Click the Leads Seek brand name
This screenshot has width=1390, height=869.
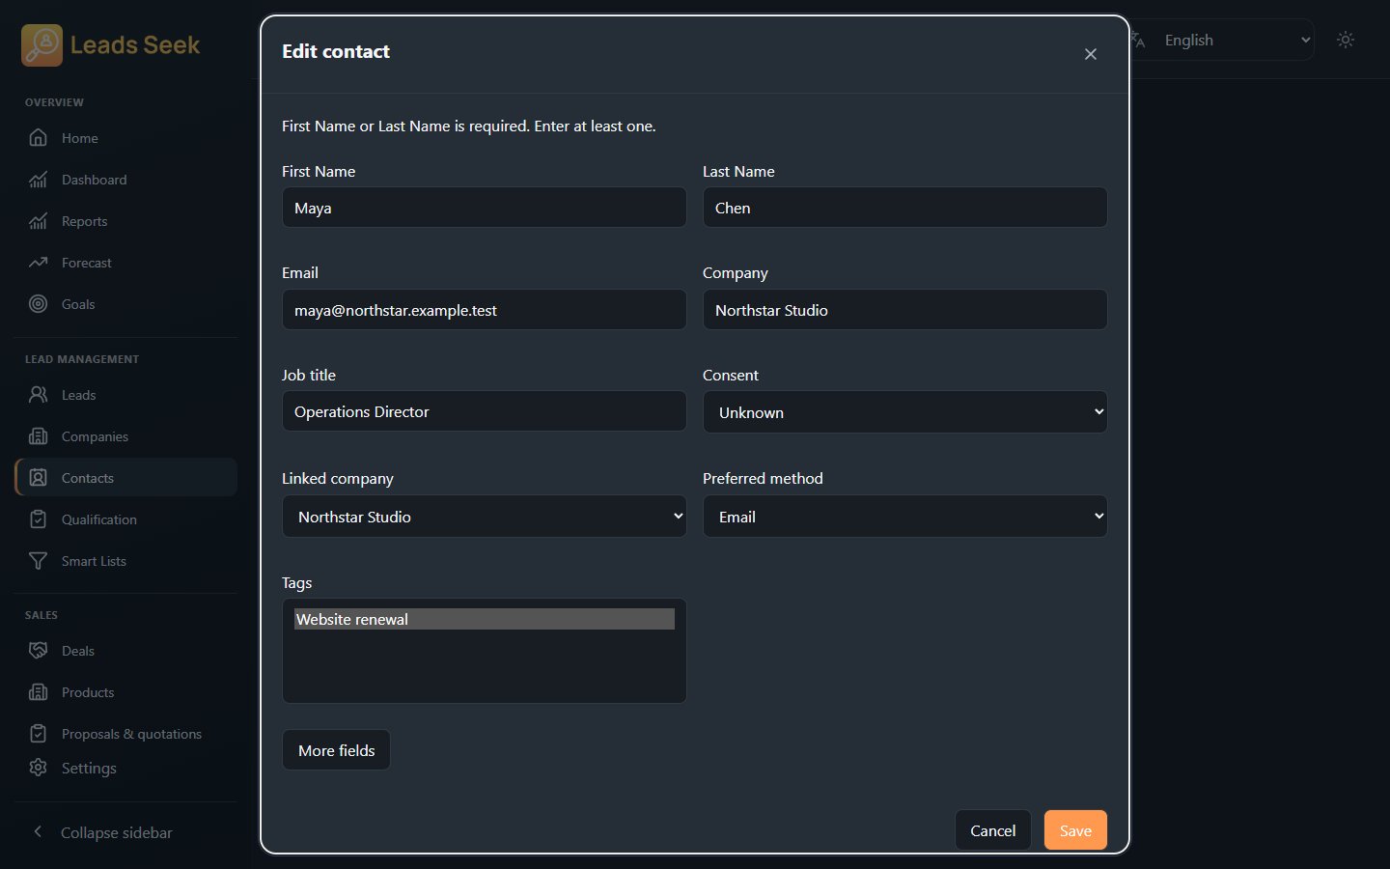[135, 45]
